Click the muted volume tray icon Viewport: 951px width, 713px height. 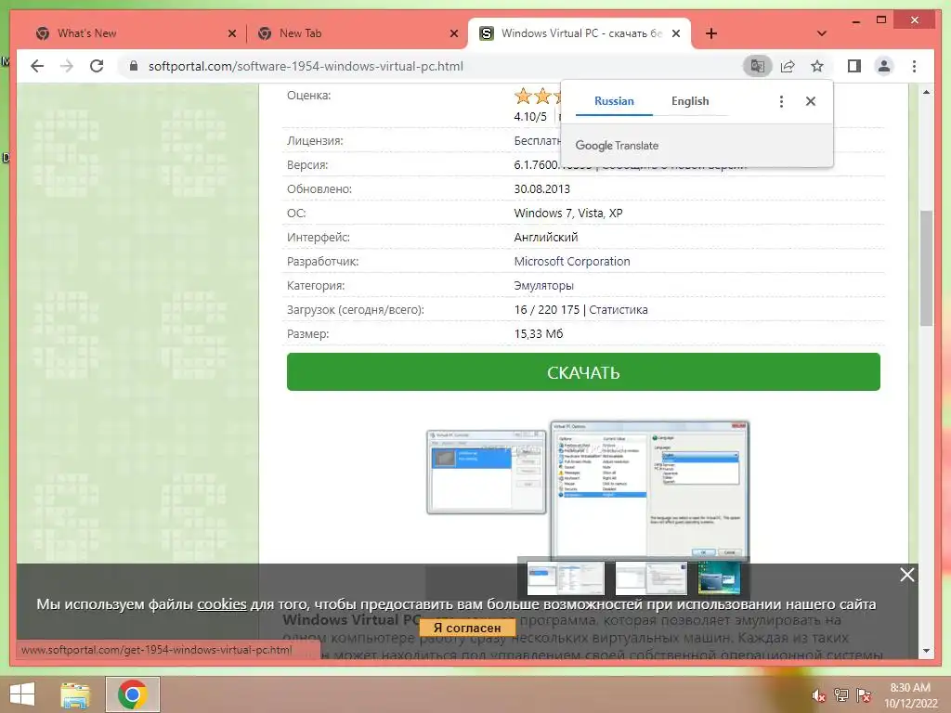click(x=818, y=695)
